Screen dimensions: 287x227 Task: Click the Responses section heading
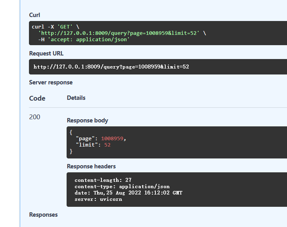tap(43, 215)
